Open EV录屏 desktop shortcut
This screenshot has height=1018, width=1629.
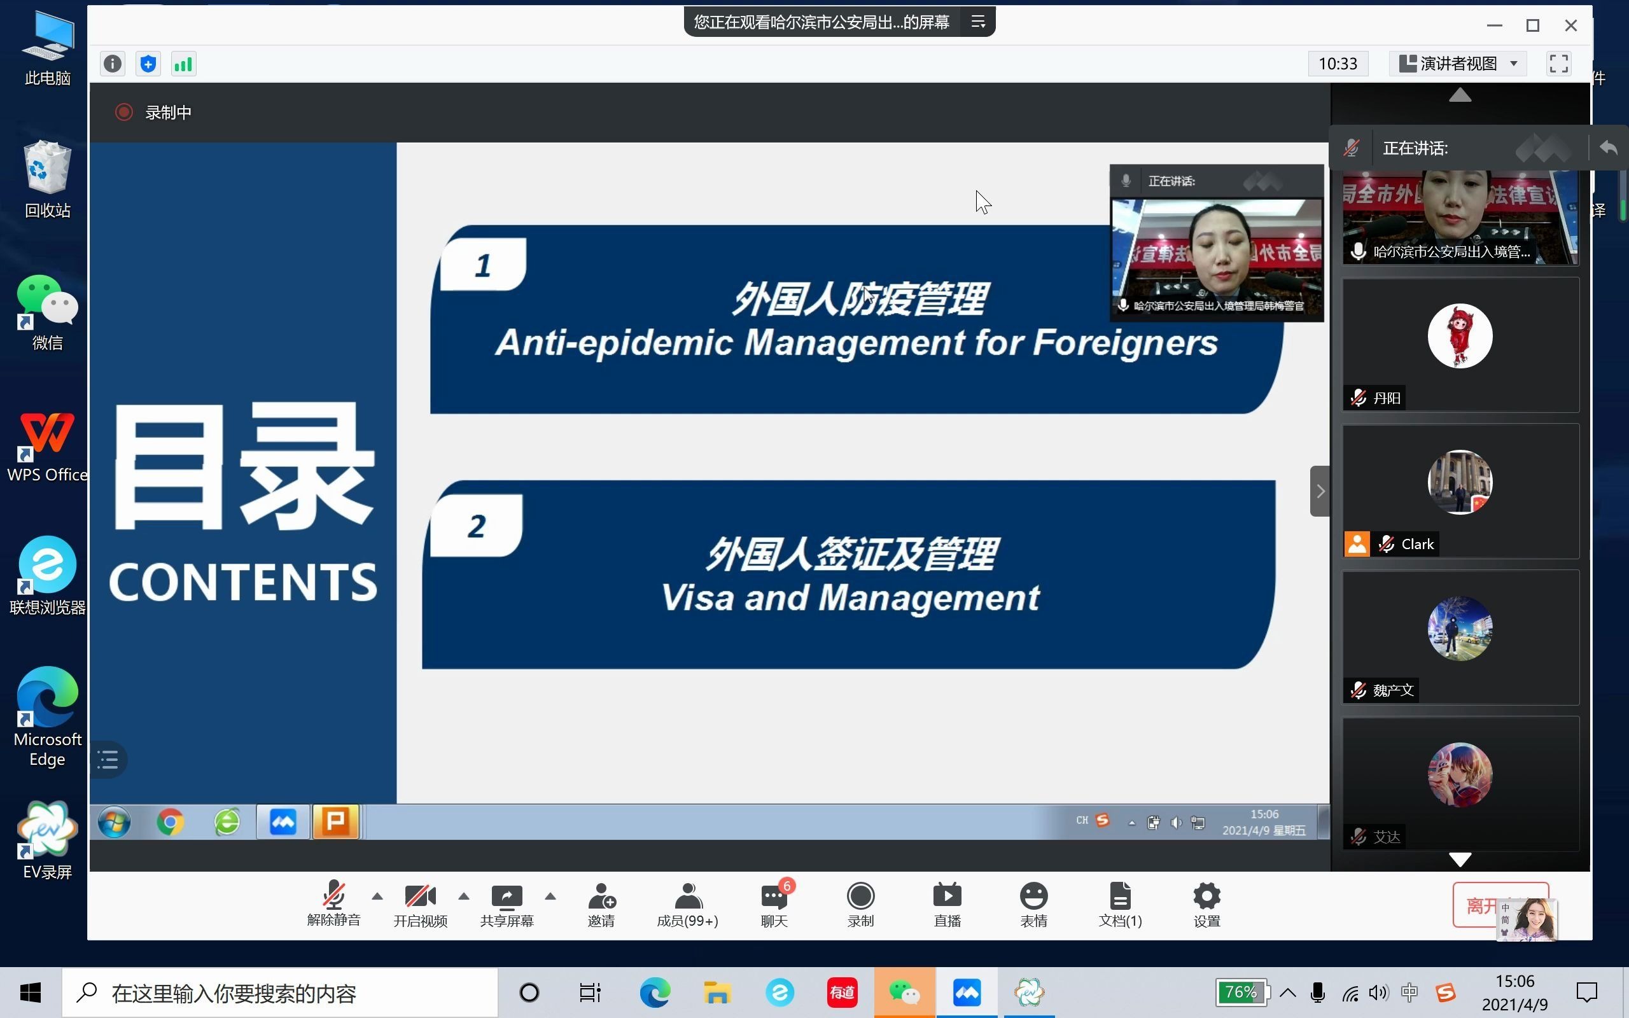pyautogui.click(x=47, y=841)
